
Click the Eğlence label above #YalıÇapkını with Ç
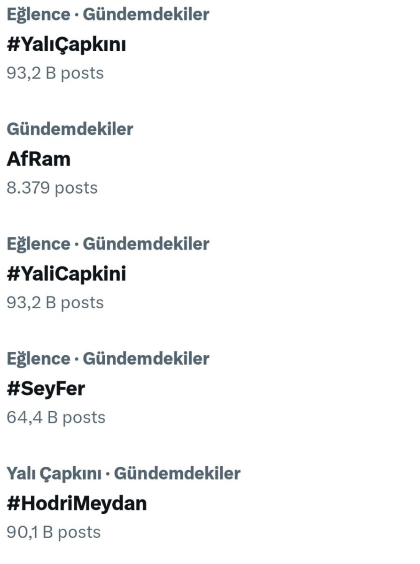coord(38,15)
